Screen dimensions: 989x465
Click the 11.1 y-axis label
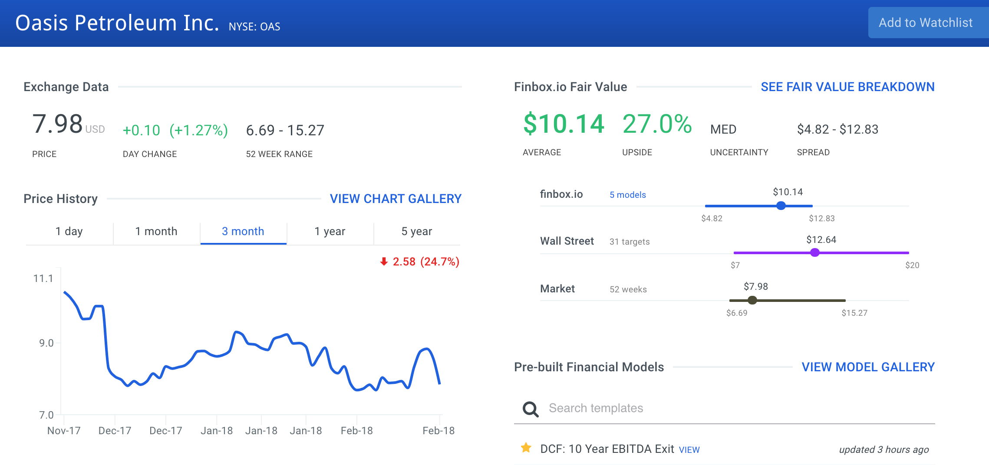(x=43, y=278)
